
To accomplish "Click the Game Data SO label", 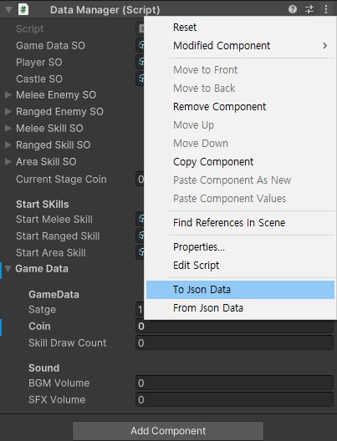I will click(x=50, y=46).
